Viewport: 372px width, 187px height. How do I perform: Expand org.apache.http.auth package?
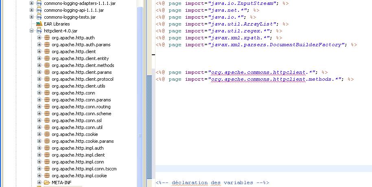point(39,38)
